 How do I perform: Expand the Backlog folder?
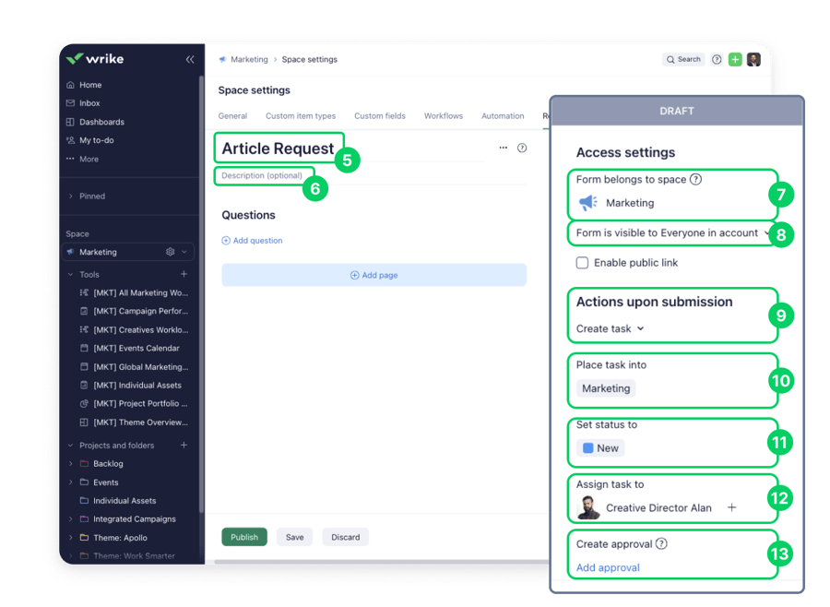[x=71, y=464]
